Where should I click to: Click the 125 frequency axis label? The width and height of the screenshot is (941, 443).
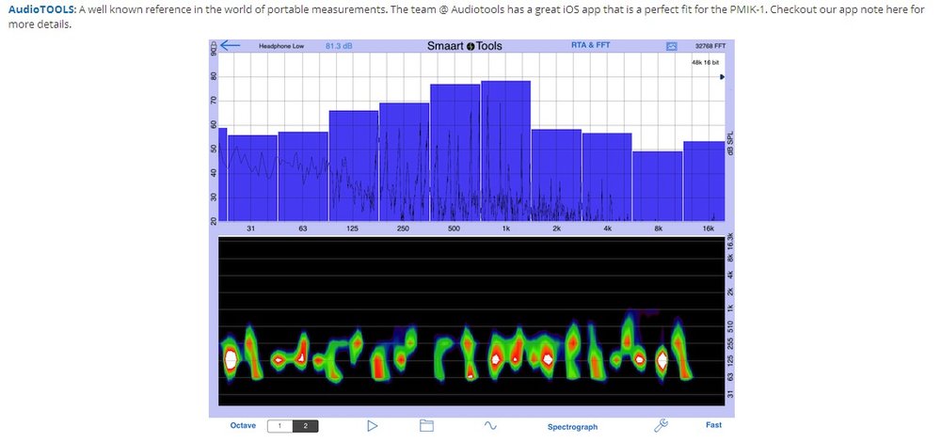point(353,229)
